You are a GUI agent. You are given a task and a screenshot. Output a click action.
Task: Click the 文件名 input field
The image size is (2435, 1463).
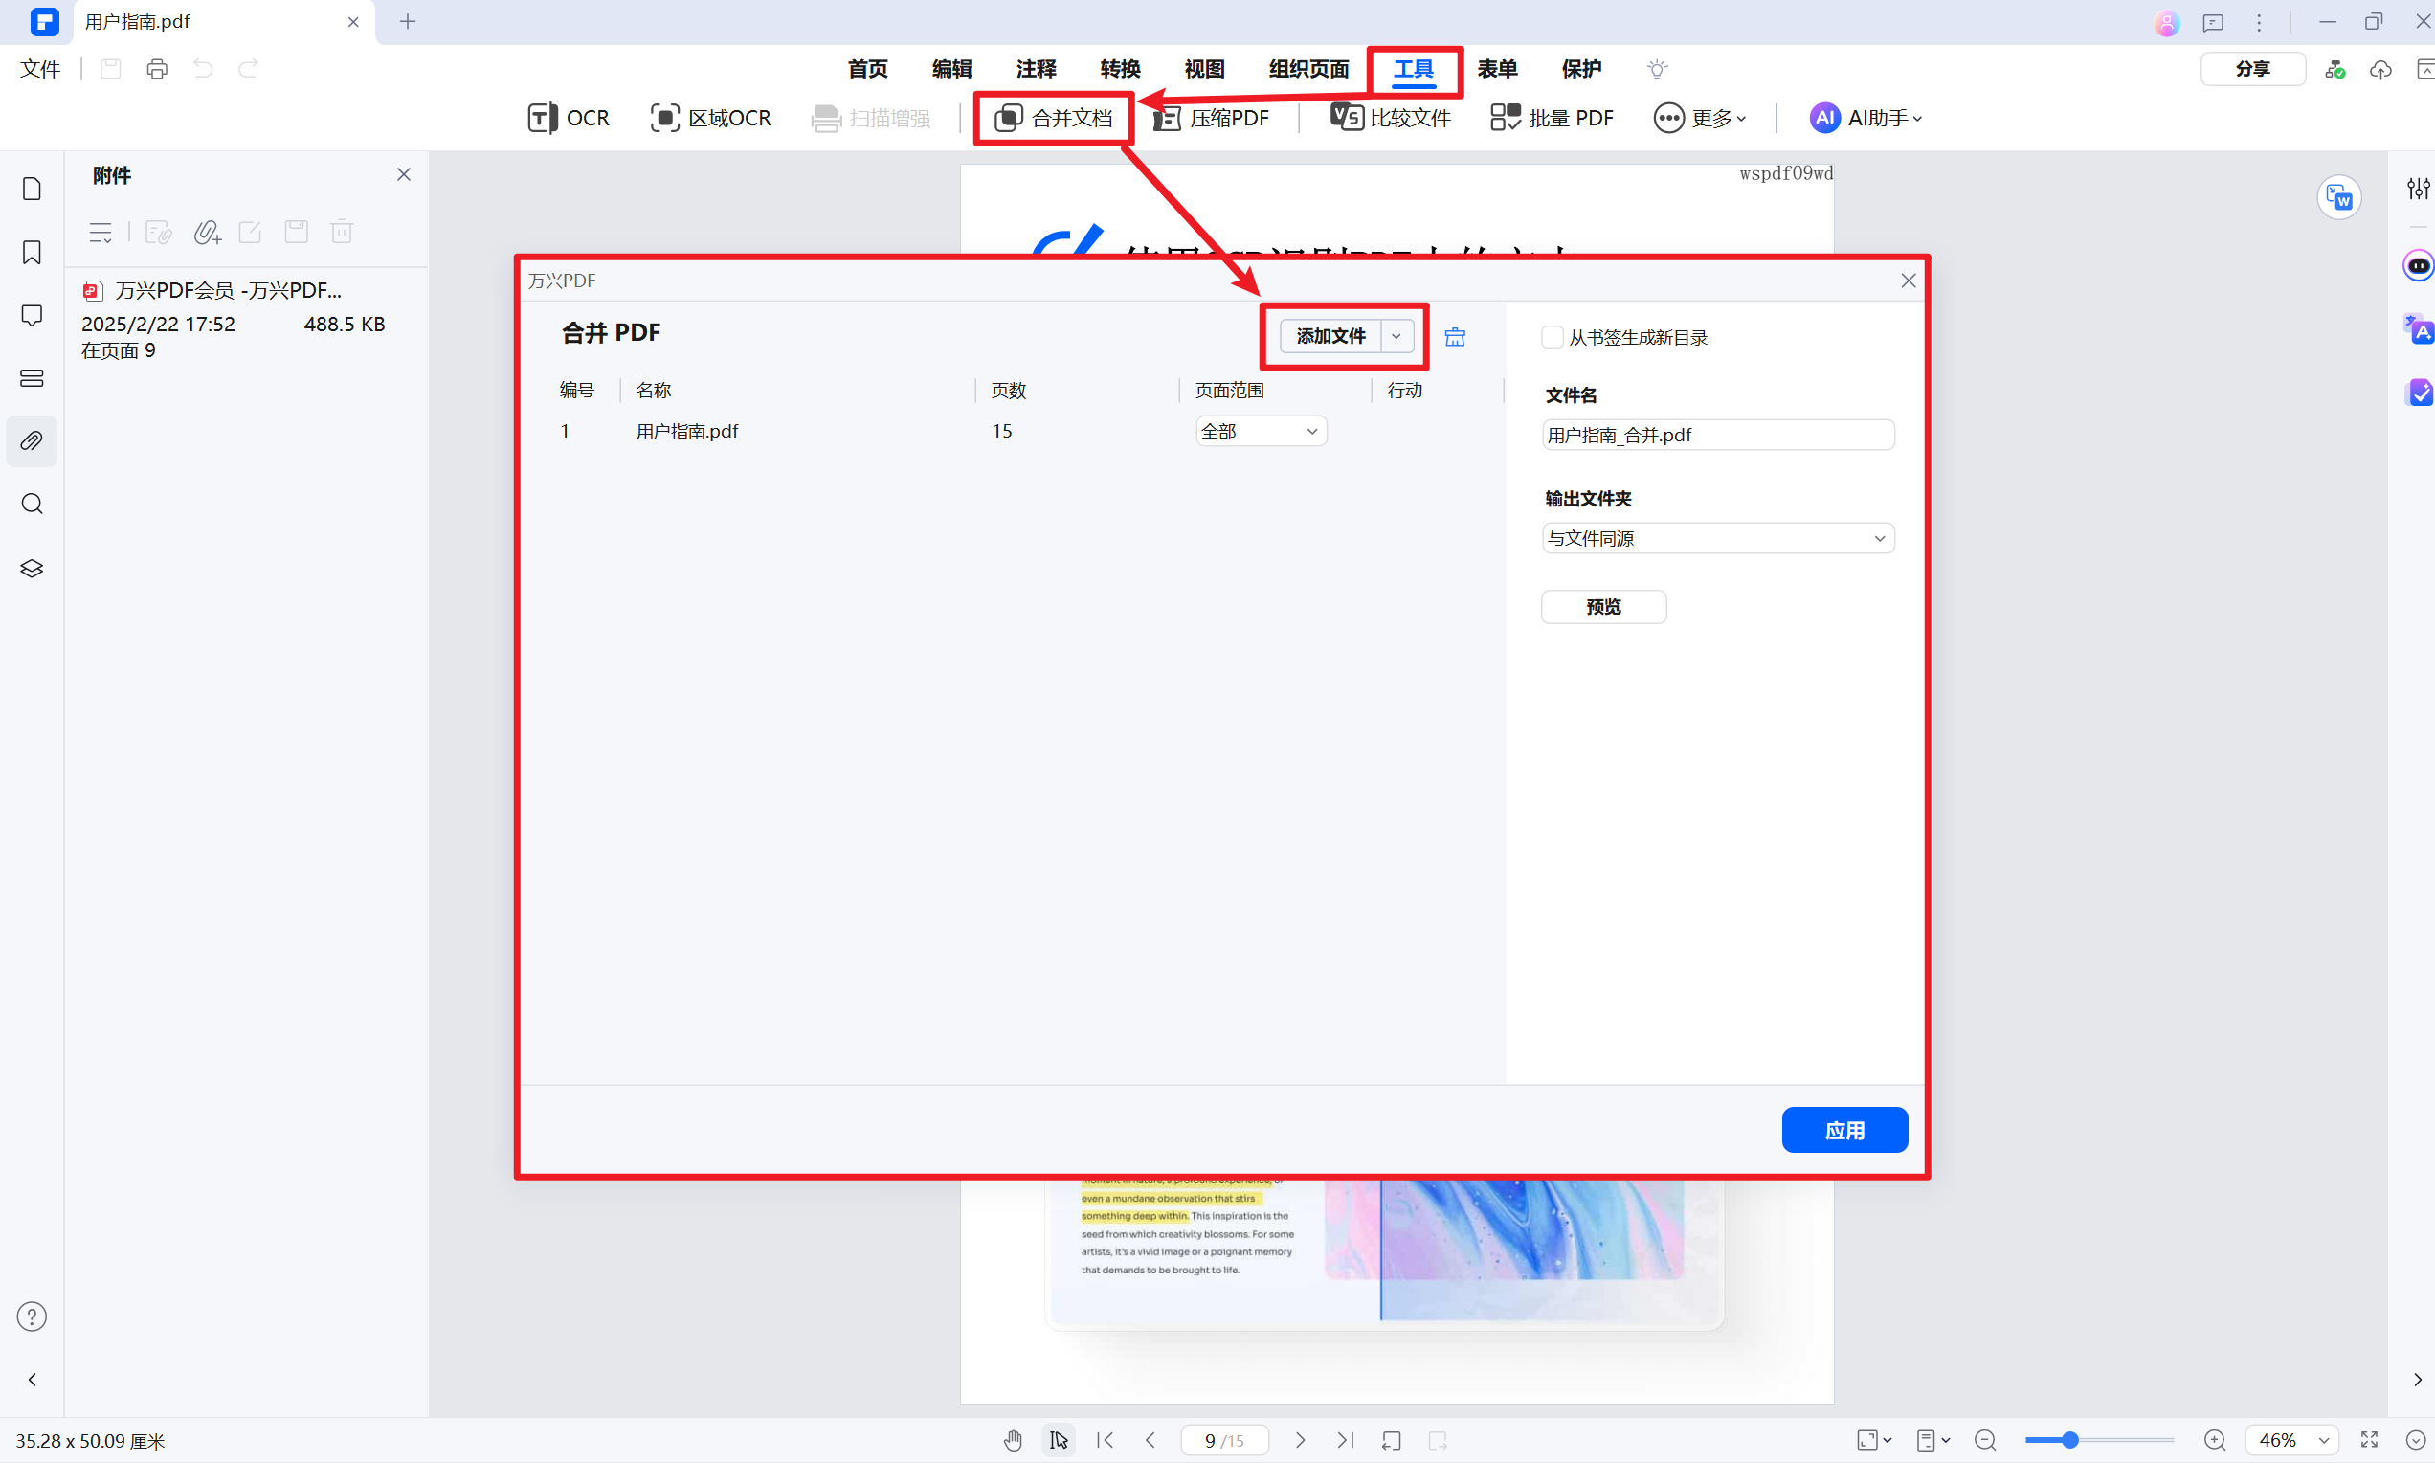tap(1717, 434)
